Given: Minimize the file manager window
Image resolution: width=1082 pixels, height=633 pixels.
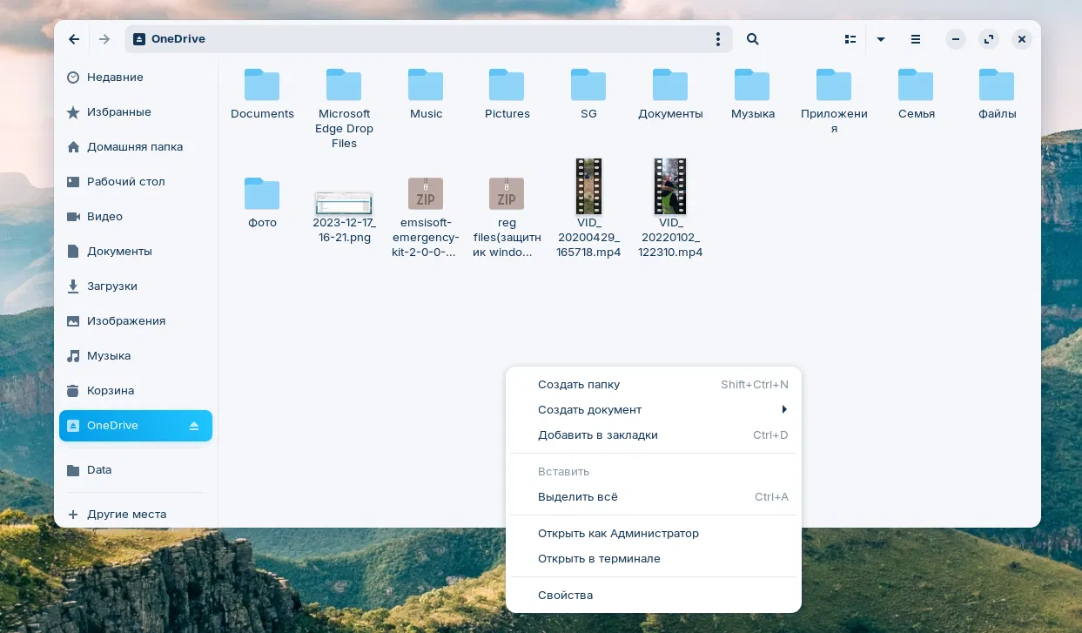Looking at the screenshot, I should [956, 39].
